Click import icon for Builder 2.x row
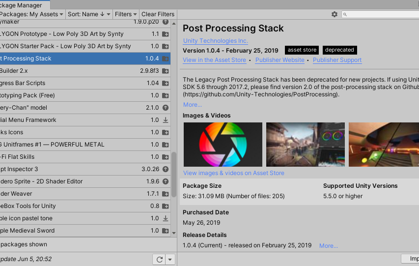 (166, 71)
